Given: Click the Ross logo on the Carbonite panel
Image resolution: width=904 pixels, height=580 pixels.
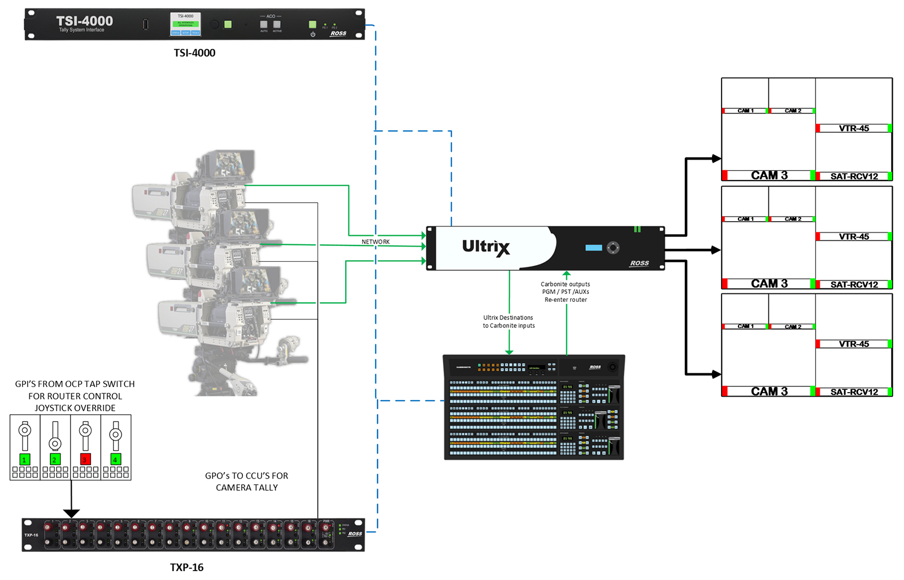Looking at the screenshot, I should [596, 367].
